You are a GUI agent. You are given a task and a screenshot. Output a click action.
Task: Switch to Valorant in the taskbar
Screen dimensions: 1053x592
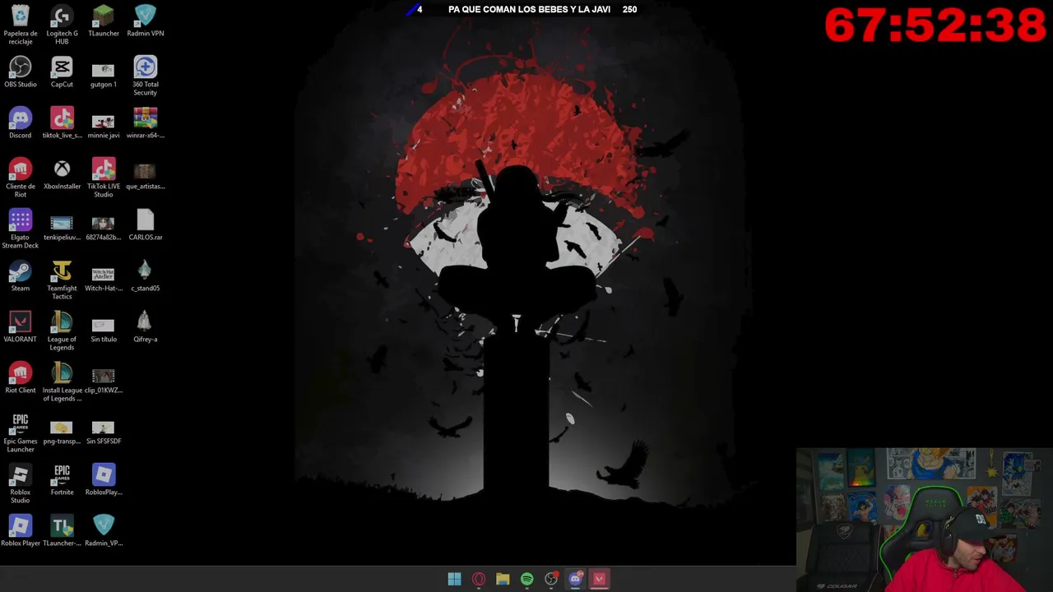point(599,579)
